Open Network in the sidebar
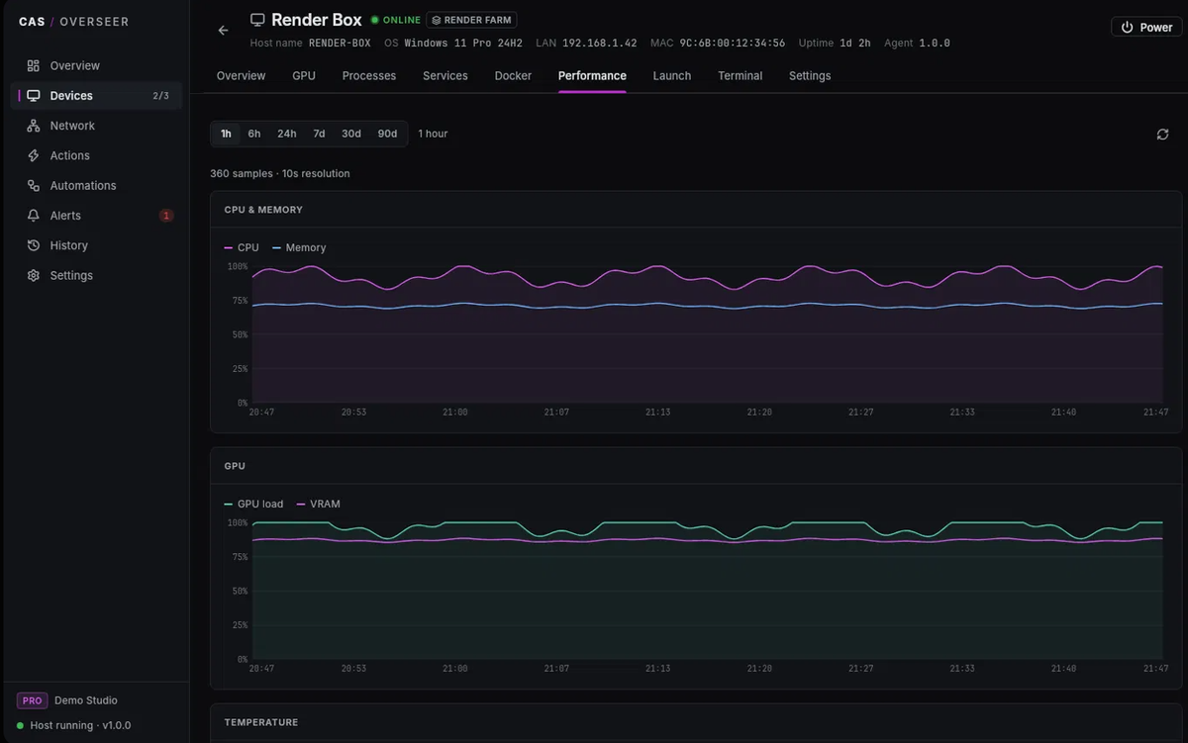The width and height of the screenshot is (1188, 743). pyautogui.click(x=97, y=126)
